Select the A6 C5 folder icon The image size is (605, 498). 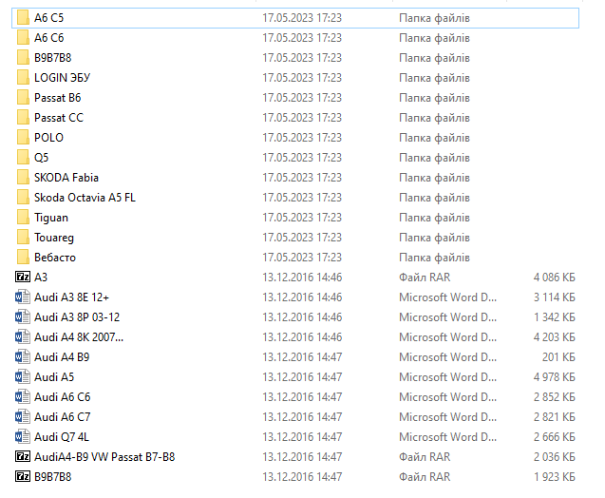tap(23, 18)
